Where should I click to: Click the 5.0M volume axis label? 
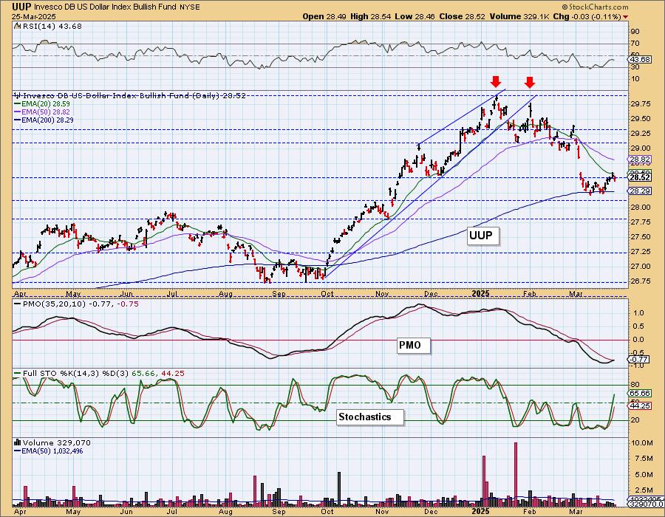(644, 474)
